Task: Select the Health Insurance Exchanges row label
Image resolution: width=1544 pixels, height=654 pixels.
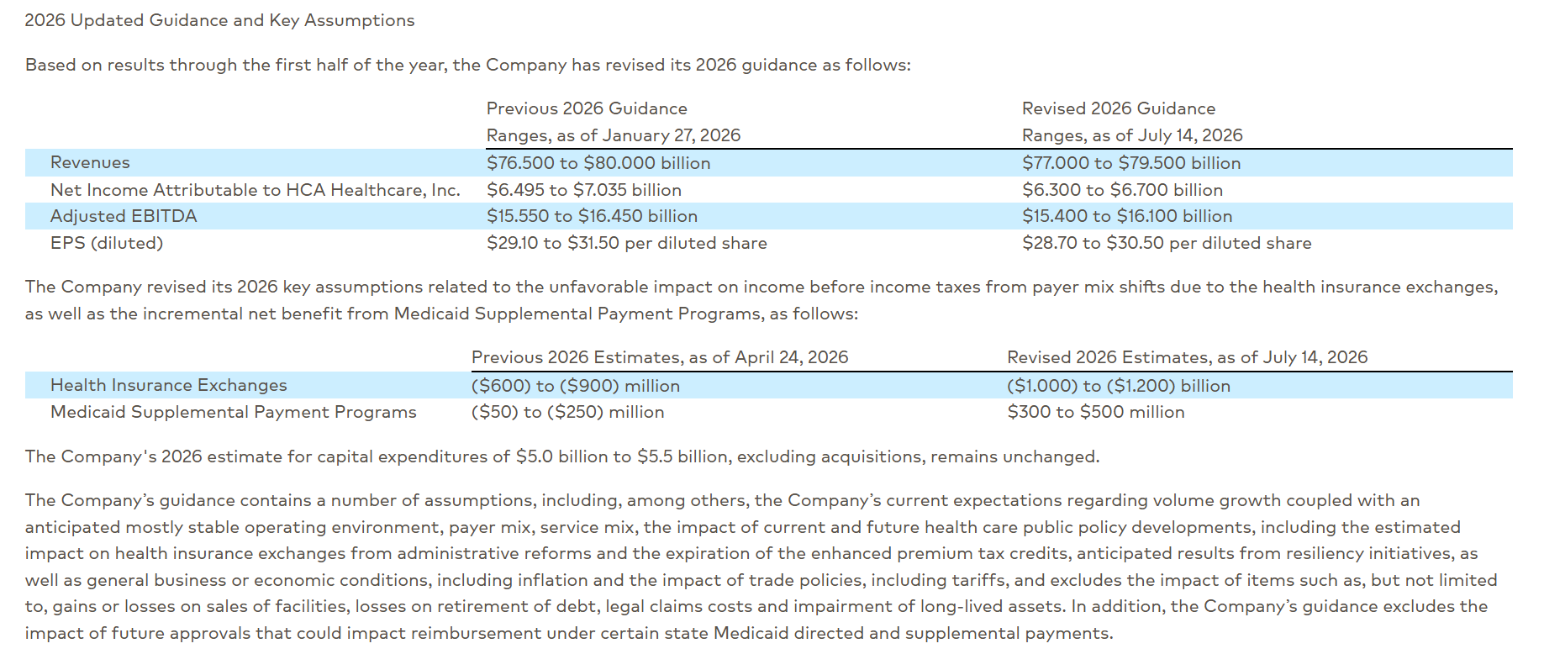Action: point(169,385)
